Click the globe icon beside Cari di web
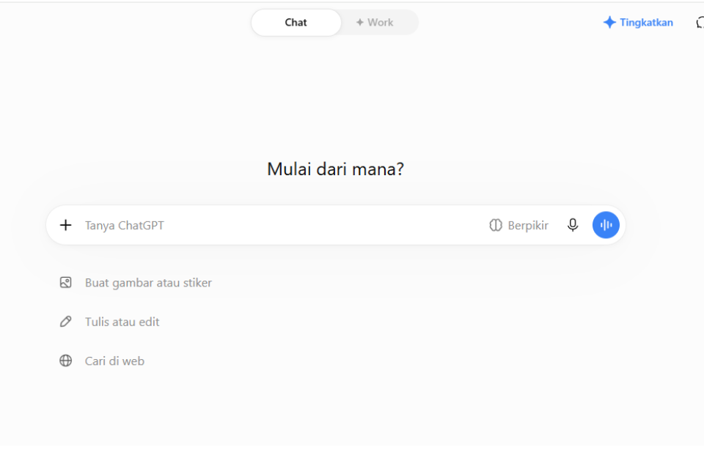Viewport: 704px width, 469px height. click(65, 361)
